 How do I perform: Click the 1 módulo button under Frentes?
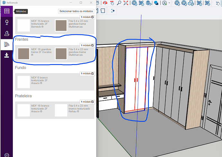(87, 45)
